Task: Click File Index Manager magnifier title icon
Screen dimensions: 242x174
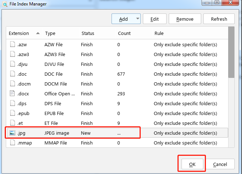Action: [x=5, y=4]
